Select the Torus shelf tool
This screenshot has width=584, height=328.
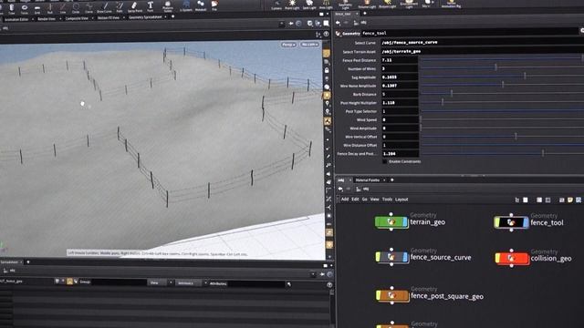[x=25, y=8]
